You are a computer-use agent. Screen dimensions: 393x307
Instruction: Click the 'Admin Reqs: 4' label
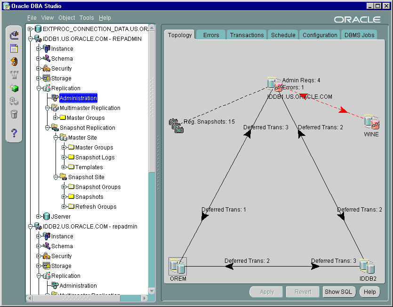301,80
